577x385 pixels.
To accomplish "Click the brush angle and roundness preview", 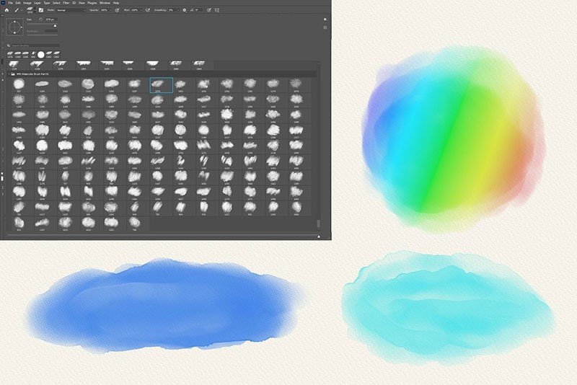I will pos(14,27).
